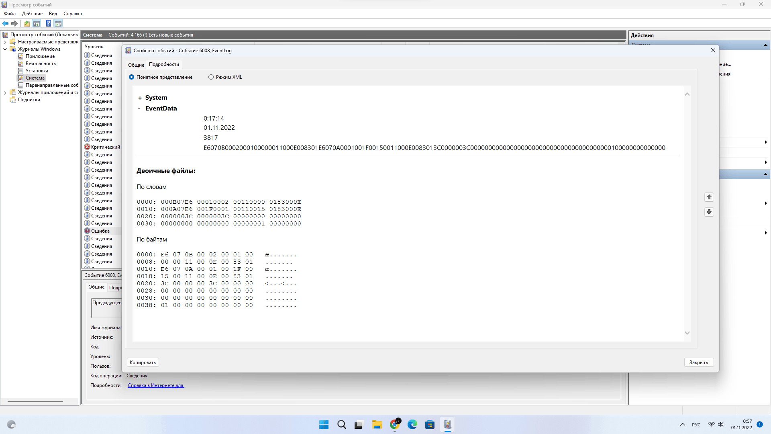The height and width of the screenshot is (434, 771).
Task: Collapse Журналы Windows tree node
Action: click(5, 49)
